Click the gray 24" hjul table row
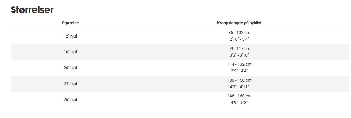The image size is (351, 118). (180, 84)
